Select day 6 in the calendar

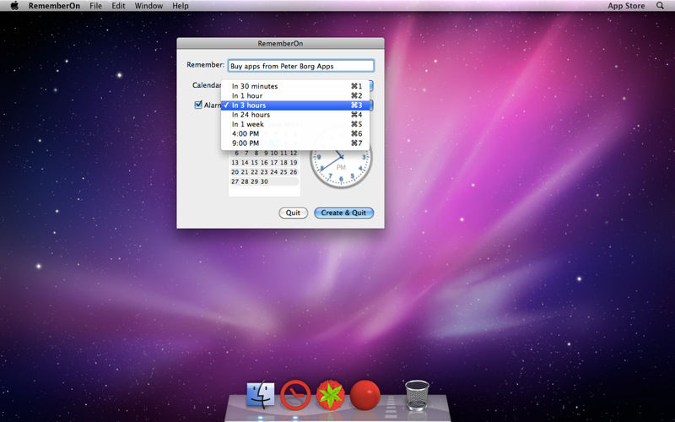pos(236,154)
